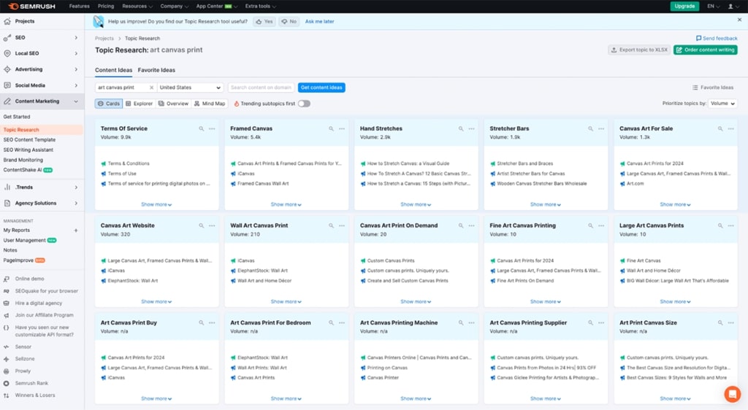
Task: Click Export topic to XLSX button
Action: coord(640,50)
